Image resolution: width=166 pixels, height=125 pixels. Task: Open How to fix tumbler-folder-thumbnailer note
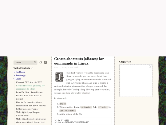31,106
